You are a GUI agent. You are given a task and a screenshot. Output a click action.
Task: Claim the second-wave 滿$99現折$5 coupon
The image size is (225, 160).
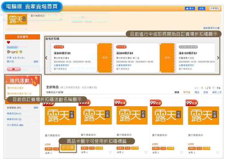[167, 58]
